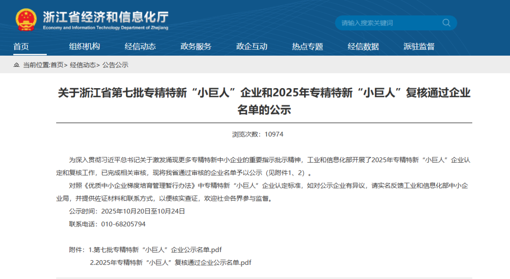Open the 政务服务 menu item
The width and height of the screenshot is (510, 279).
[195, 46]
